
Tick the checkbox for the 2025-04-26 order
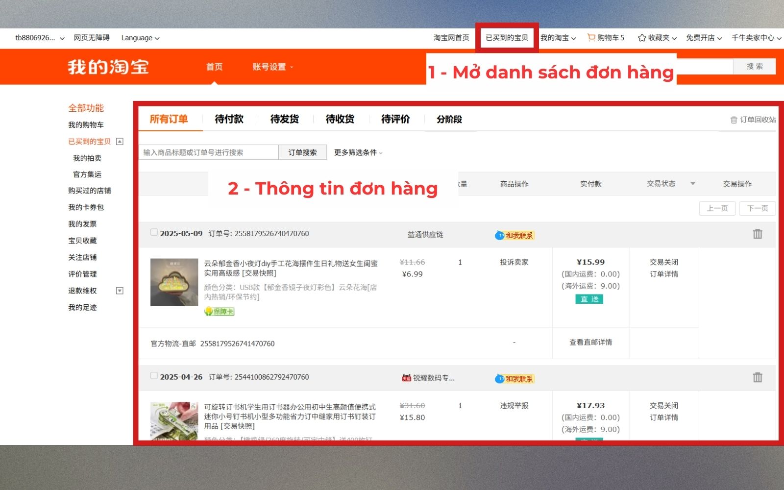154,376
